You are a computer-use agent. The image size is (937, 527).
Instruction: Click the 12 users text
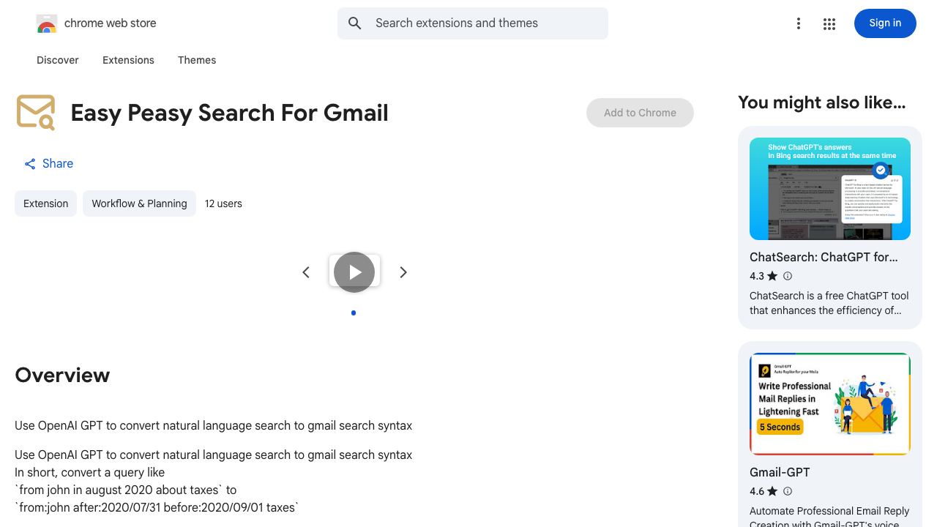point(223,203)
